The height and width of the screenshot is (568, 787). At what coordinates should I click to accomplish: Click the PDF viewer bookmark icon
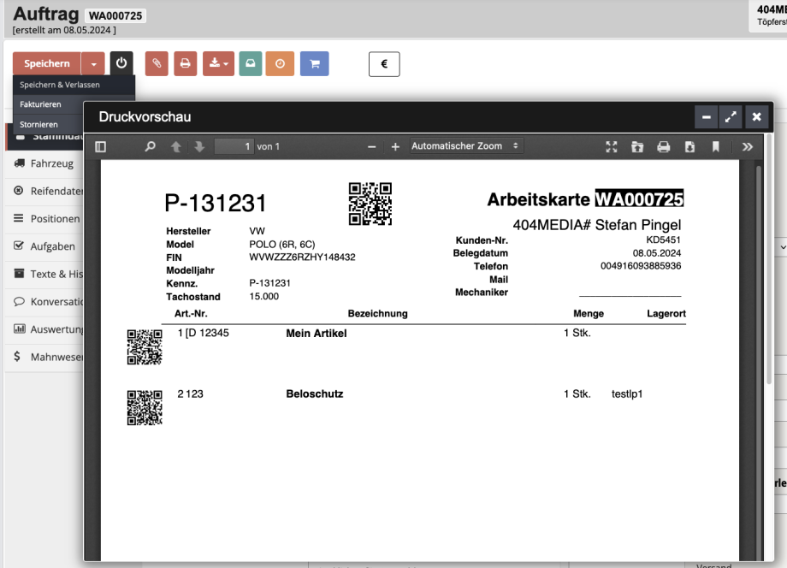[x=715, y=147]
